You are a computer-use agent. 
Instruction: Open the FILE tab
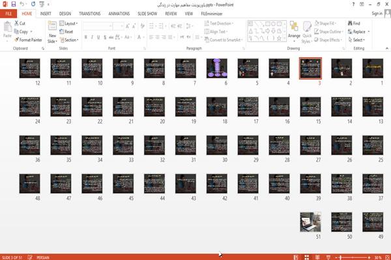(8, 14)
